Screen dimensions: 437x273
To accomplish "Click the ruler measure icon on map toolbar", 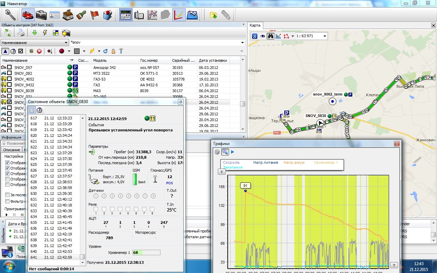I will point(278,36).
